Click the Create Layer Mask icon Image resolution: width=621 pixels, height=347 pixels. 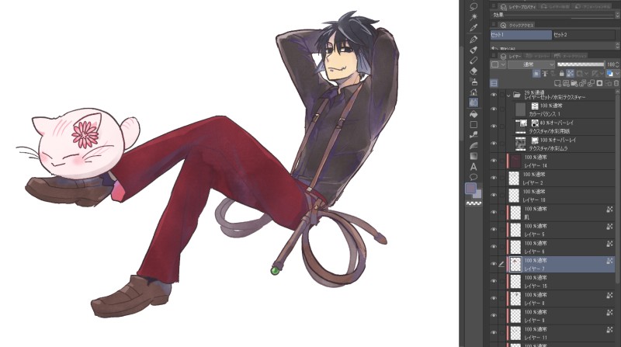[x=599, y=83]
